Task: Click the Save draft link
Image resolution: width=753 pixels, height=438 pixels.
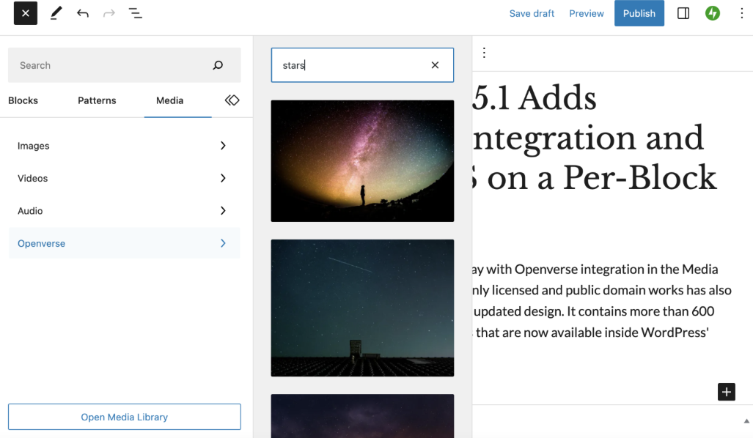Action: pyautogui.click(x=532, y=12)
